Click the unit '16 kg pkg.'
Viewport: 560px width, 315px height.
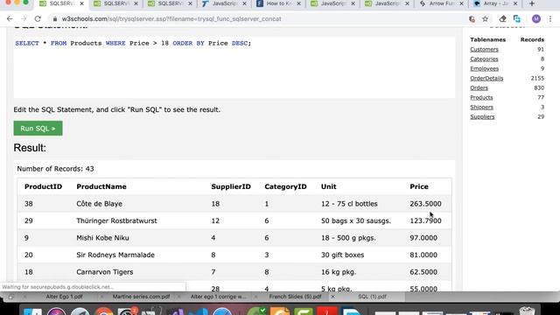[x=339, y=272]
